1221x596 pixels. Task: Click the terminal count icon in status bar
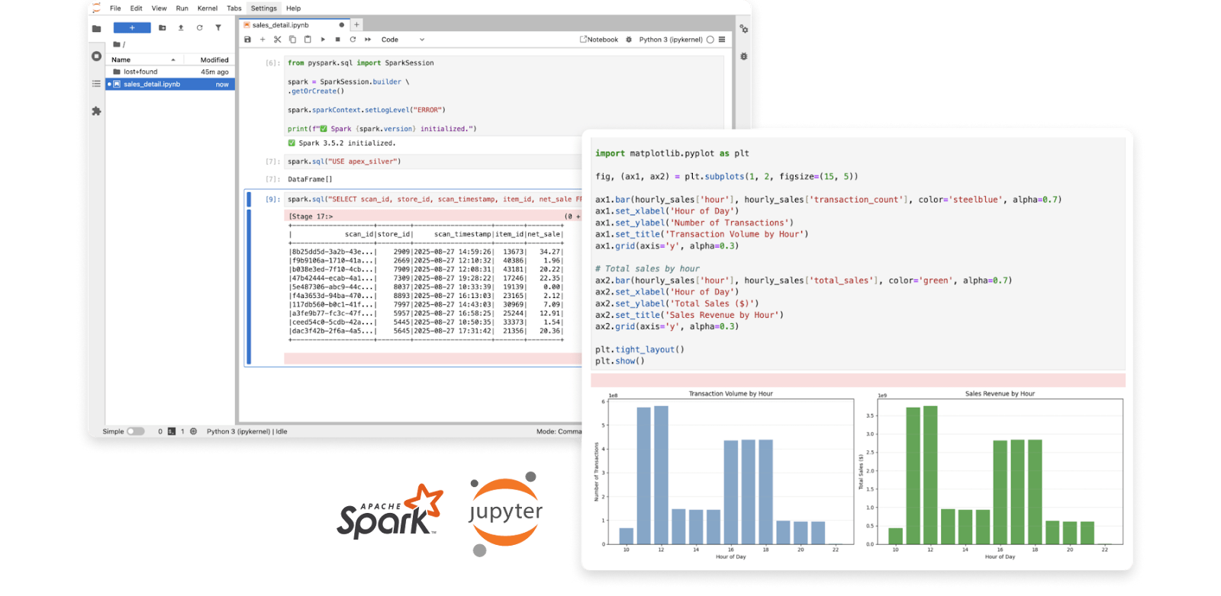[172, 431]
